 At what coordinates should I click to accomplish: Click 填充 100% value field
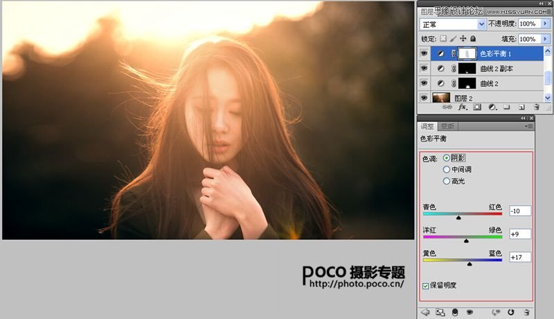click(x=529, y=39)
